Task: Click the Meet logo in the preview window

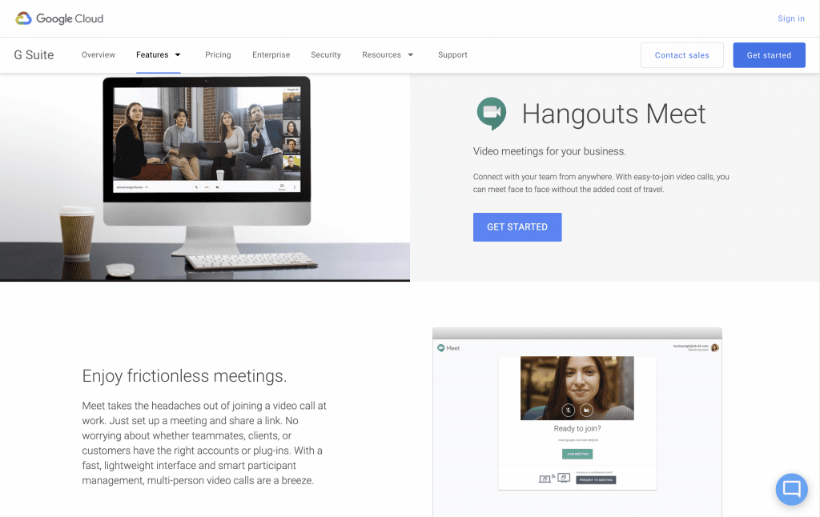Action: 448,348
